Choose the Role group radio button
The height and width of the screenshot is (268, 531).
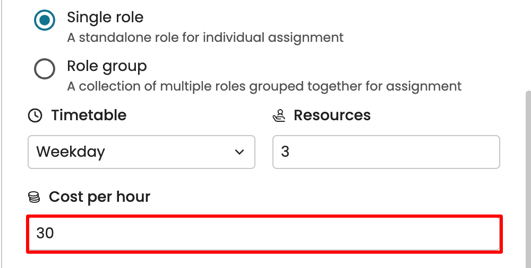(x=45, y=69)
